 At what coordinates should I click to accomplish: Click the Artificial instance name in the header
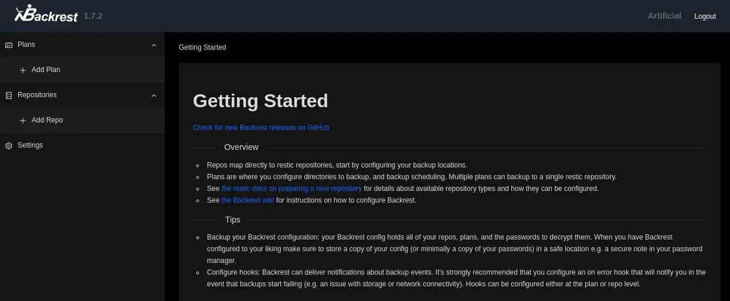664,16
